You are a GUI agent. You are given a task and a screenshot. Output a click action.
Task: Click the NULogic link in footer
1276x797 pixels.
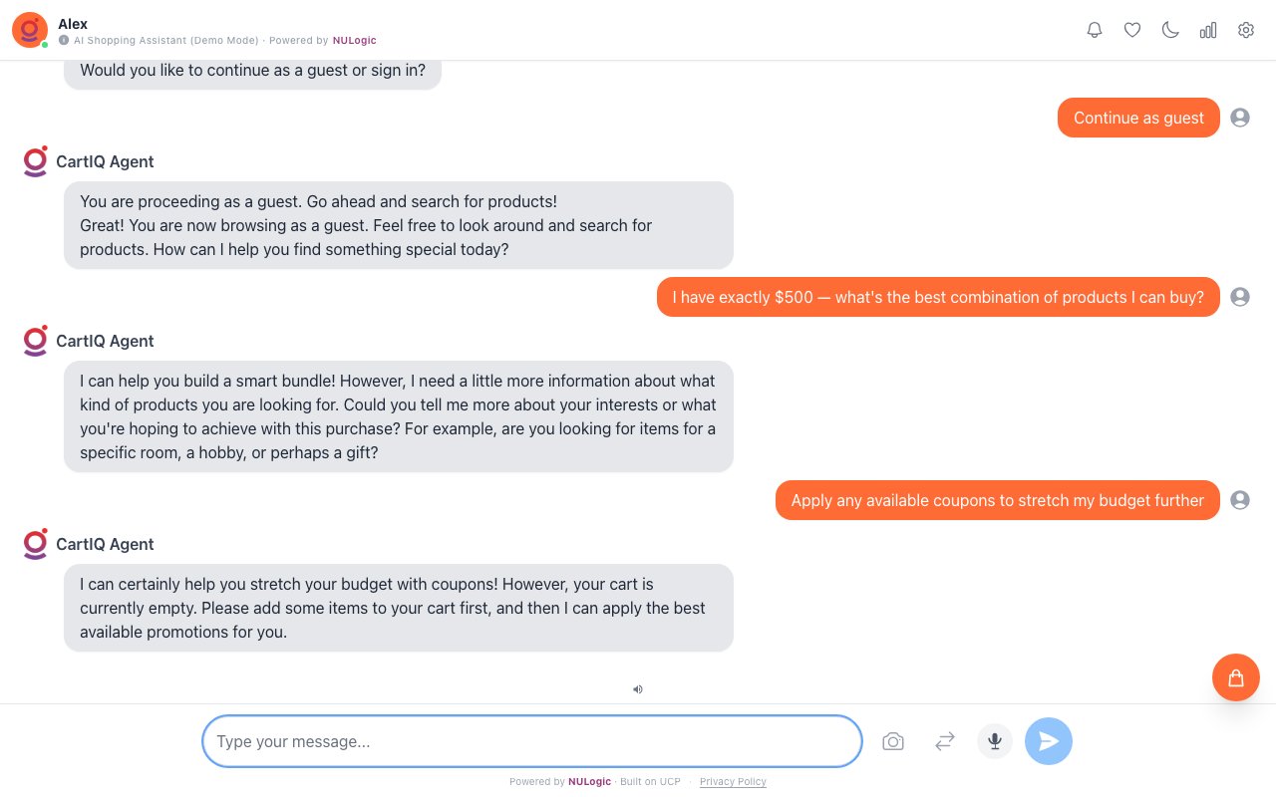[x=589, y=782]
